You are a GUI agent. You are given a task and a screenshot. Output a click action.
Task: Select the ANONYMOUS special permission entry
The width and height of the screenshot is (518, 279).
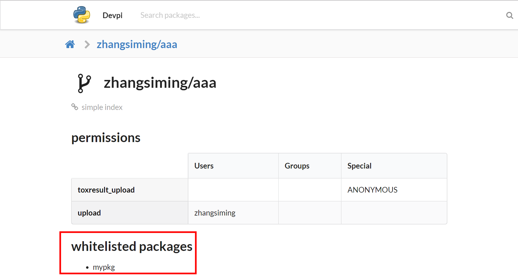tap(372, 190)
